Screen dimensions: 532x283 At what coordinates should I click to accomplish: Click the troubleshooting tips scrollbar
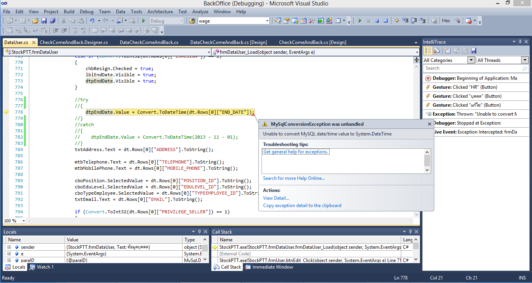pyautogui.click(x=427, y=161)
